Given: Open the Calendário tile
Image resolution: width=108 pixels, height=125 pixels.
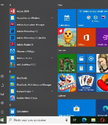Looking at the screenshot, I should click(x=67, y=18).
